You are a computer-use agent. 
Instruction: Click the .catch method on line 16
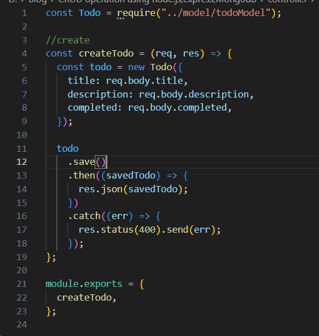[84, 216]
